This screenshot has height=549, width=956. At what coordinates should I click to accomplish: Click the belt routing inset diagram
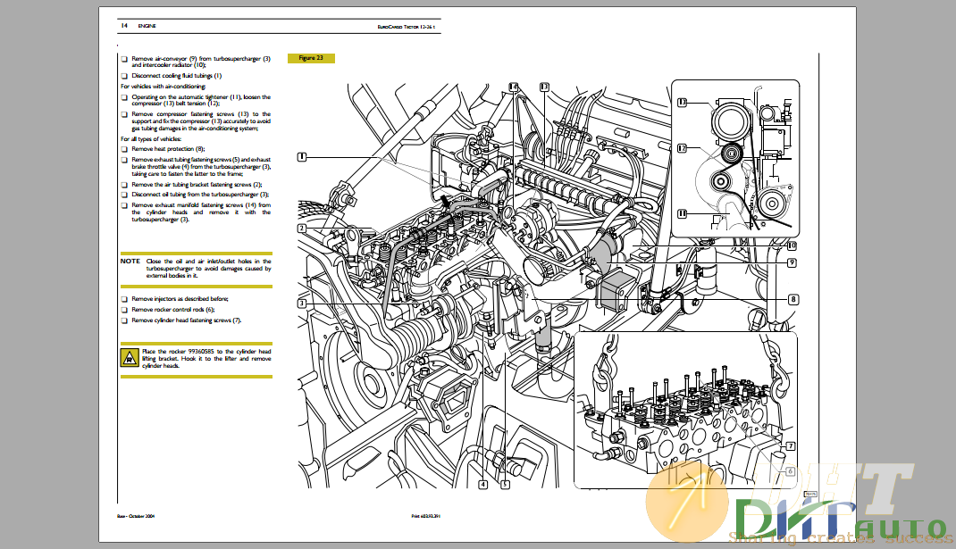735,158
